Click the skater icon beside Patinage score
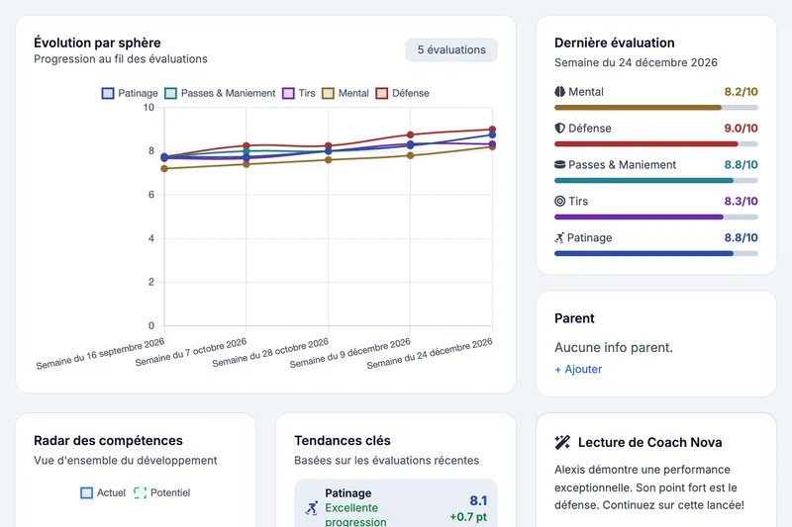Viewport: 792px width, 527px height. (x=559, y=237)
